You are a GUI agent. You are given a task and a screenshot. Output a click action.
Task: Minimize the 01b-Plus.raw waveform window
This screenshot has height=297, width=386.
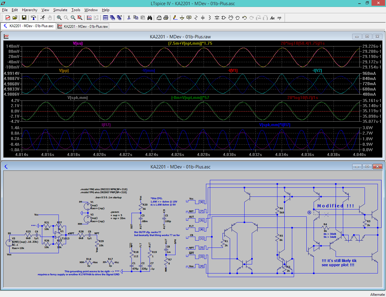click(x=357, y=37)
